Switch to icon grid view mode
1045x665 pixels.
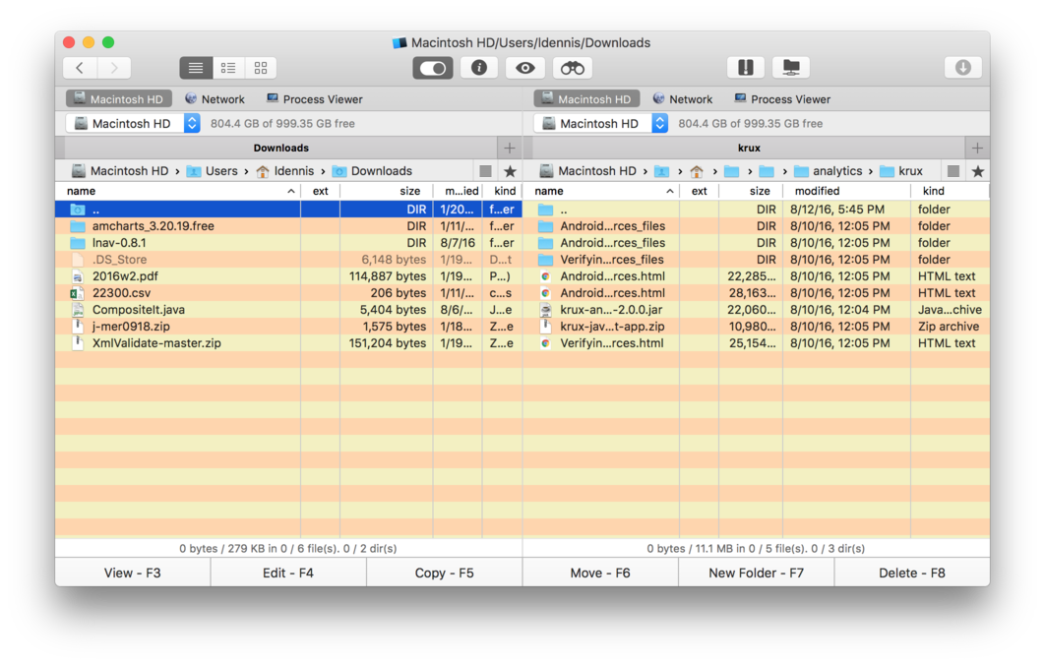261,68
